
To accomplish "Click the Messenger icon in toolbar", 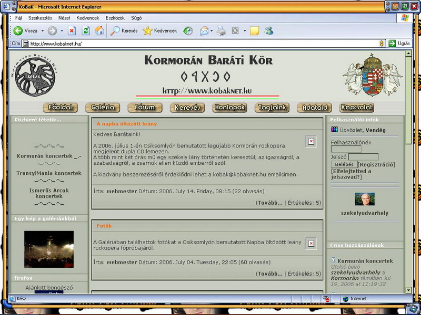I will coord(269,31).
